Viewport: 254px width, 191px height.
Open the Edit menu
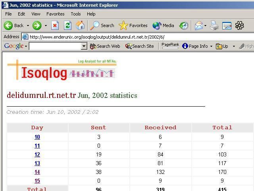coord(21,14)
